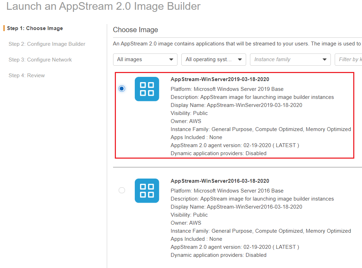Go to Step 2: Configure Image Builder
Viewport: 362px width, 268px height.
[x=47, y=44]
